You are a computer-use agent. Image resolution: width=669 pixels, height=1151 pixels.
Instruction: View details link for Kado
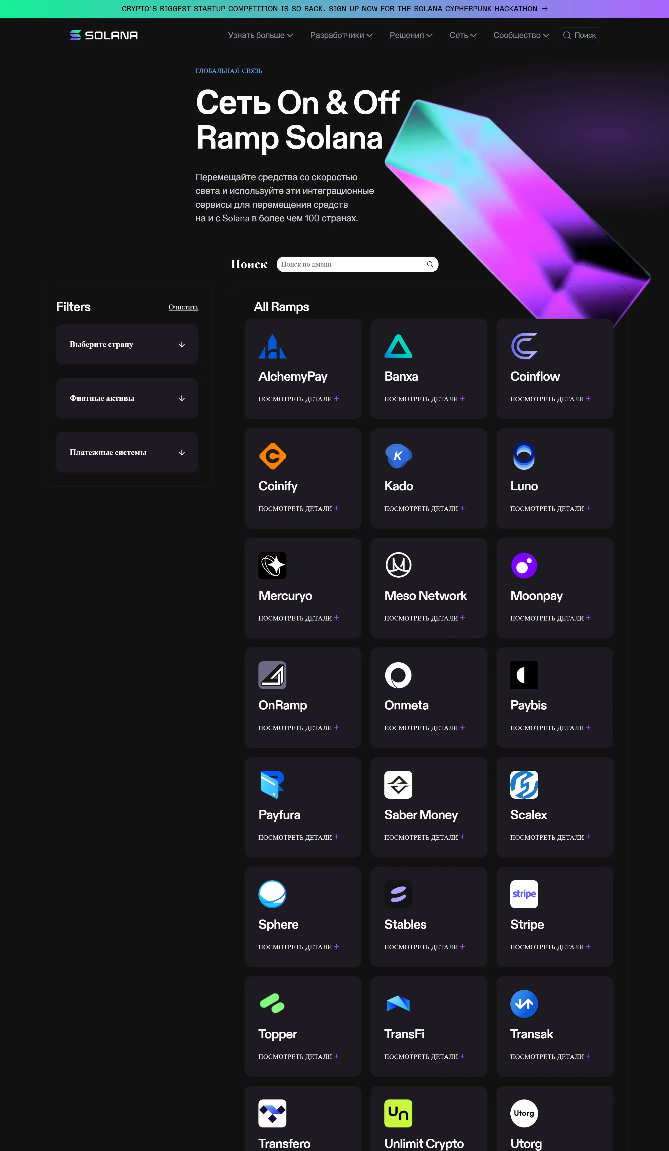(424, 508)
